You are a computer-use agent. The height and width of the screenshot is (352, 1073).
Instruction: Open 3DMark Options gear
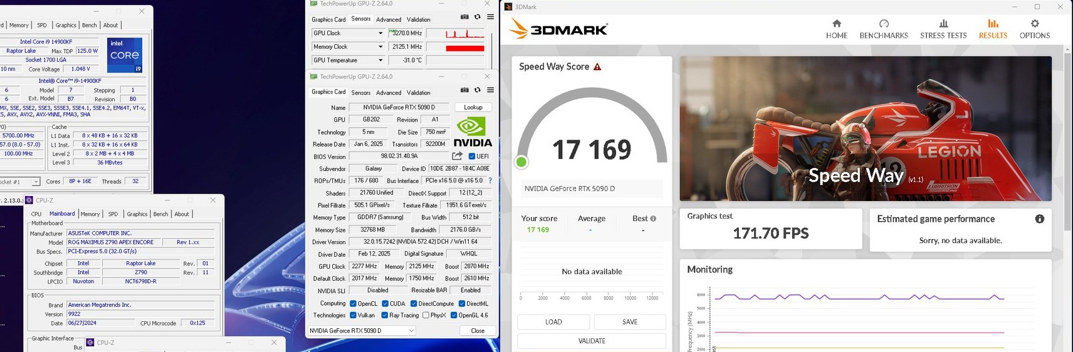1034,24
